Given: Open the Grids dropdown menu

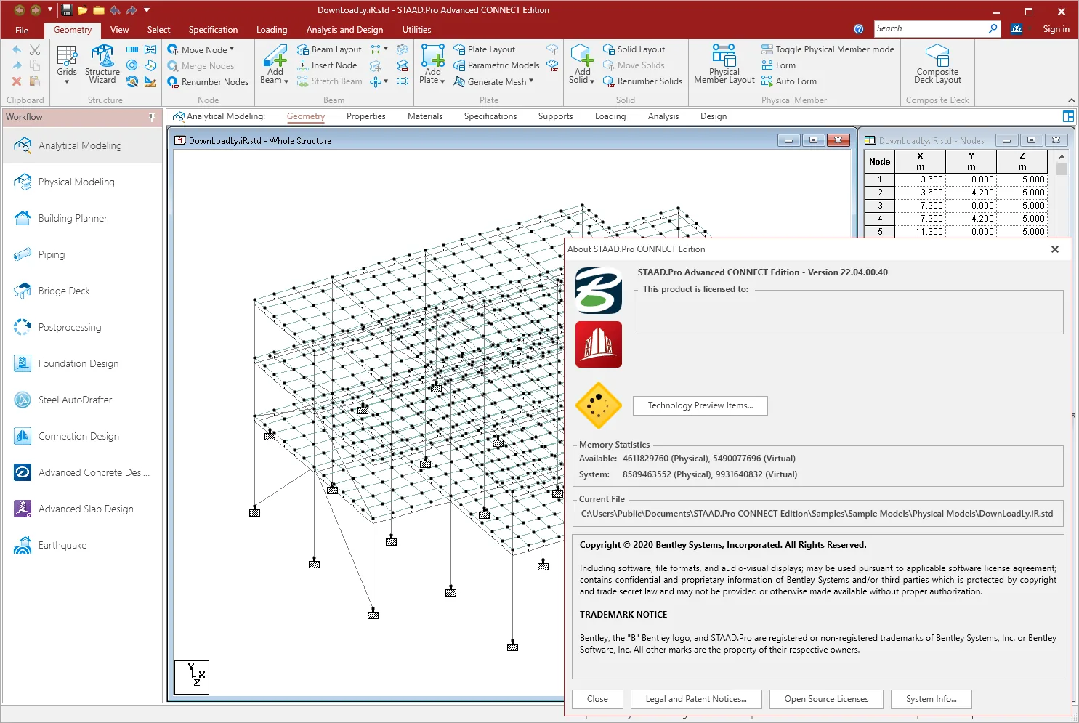Looking at the screenshot, I should [67, 81].
